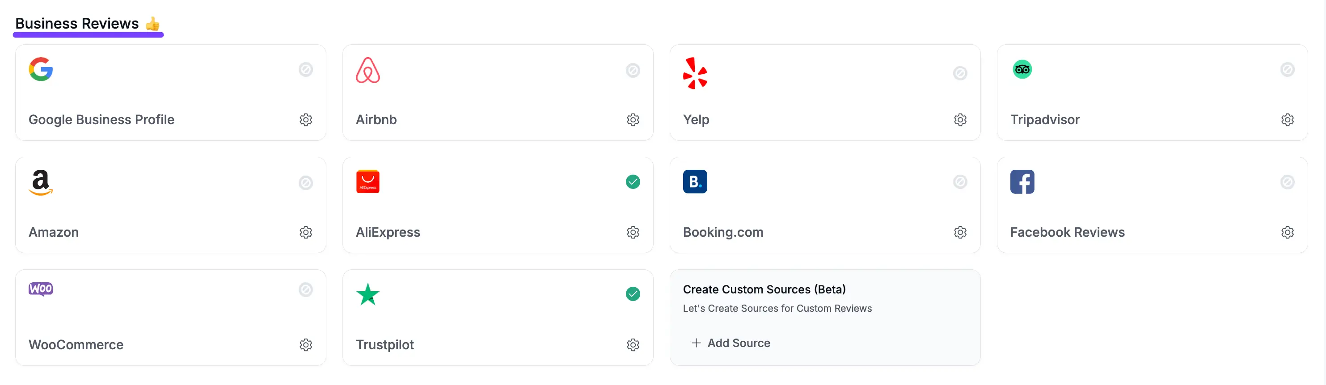
Task: Click the Yelp card label
Action: coord(696,120)
